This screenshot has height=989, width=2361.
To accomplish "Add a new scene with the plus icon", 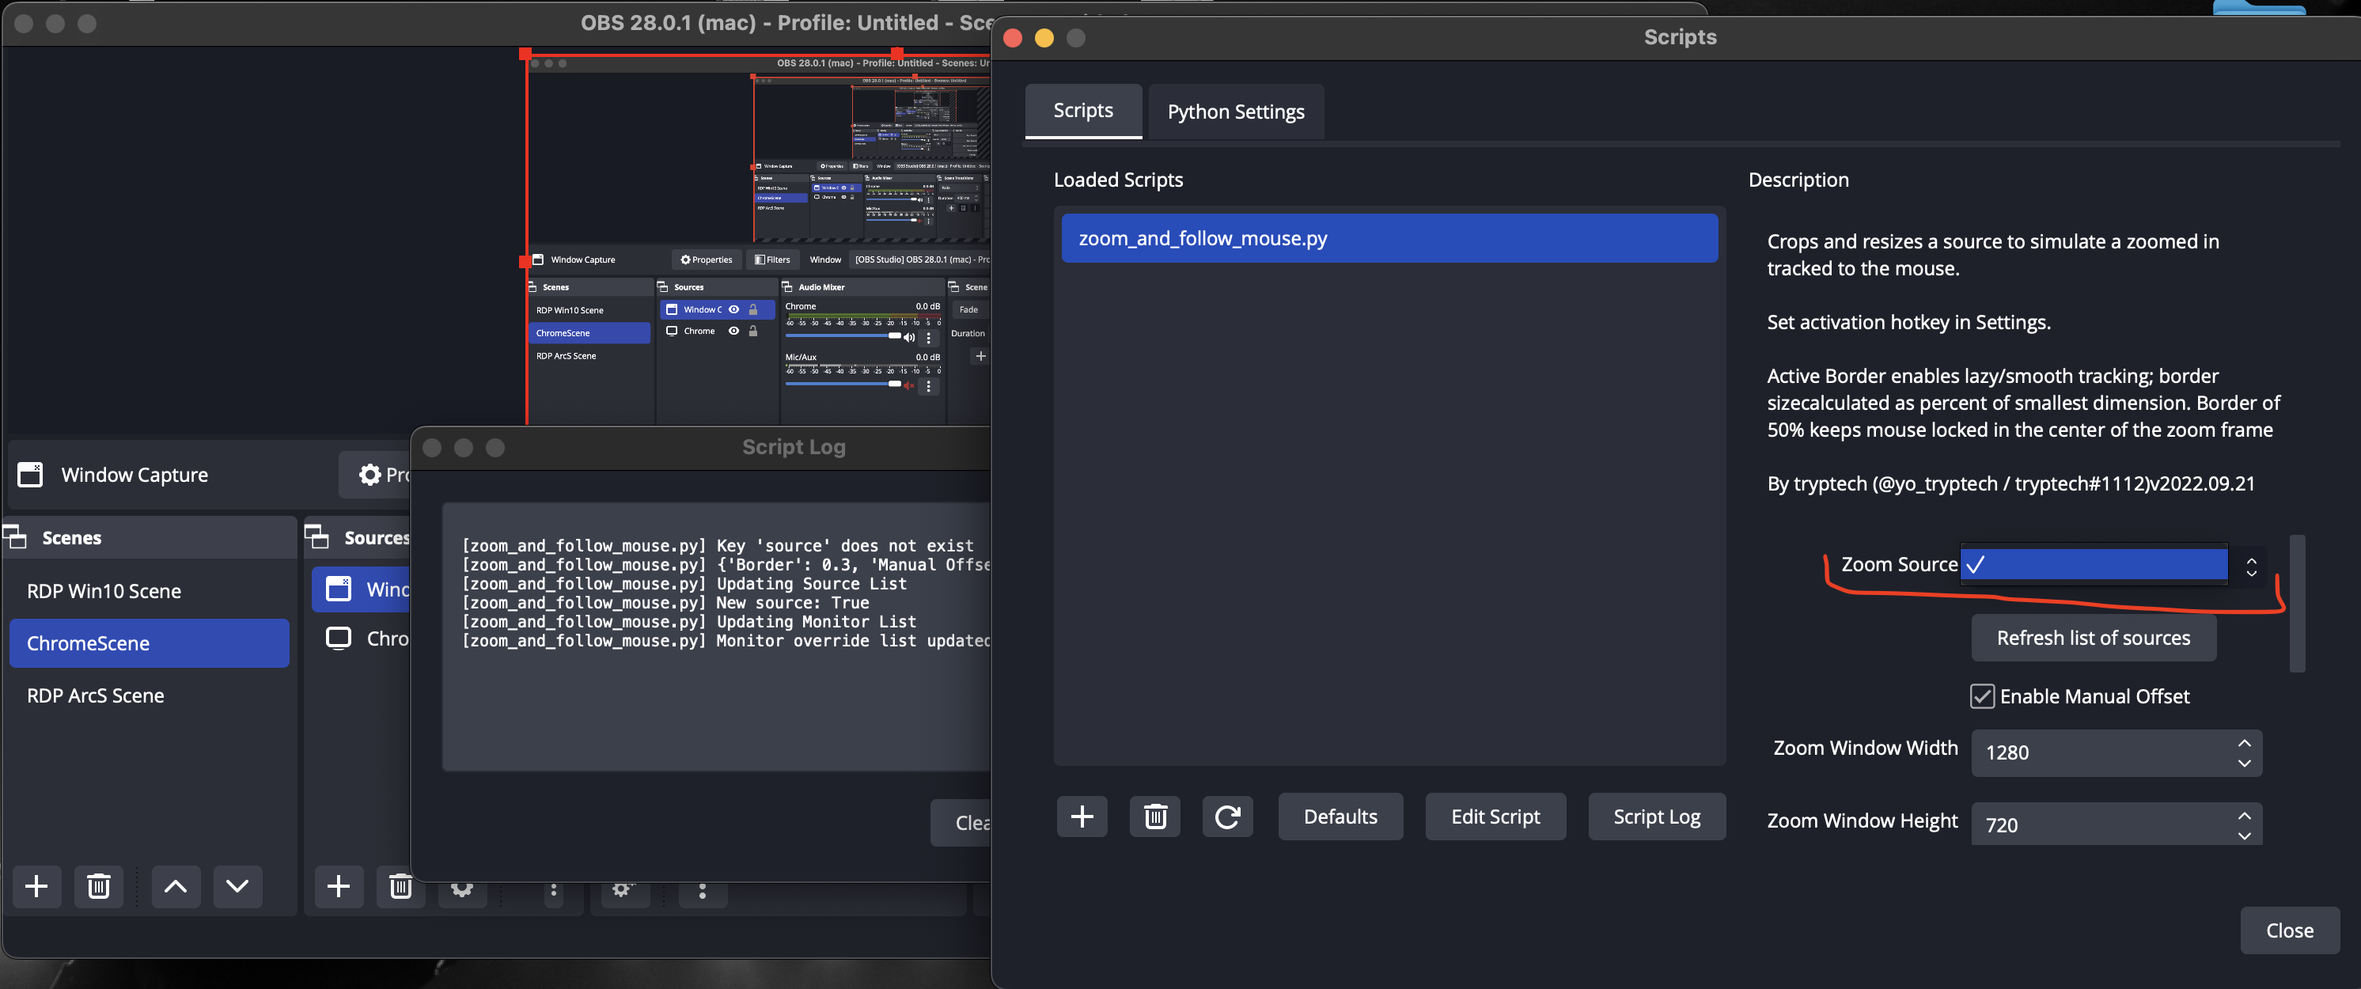I will (x=36, y=886).
